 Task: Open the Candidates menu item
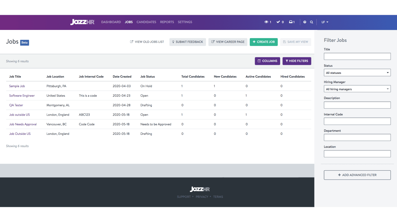coord(146,22)
